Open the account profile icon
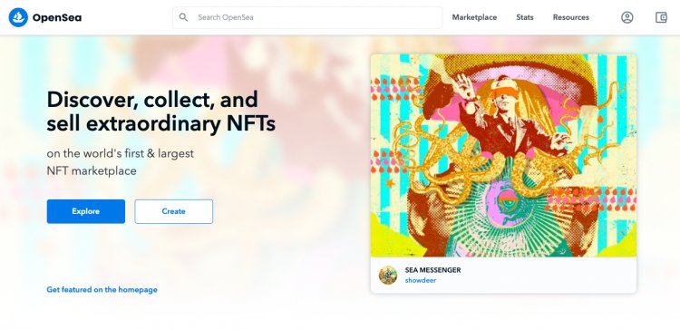Image resolution: width=680 pixels, height=330 pixels. pos(627,17)
